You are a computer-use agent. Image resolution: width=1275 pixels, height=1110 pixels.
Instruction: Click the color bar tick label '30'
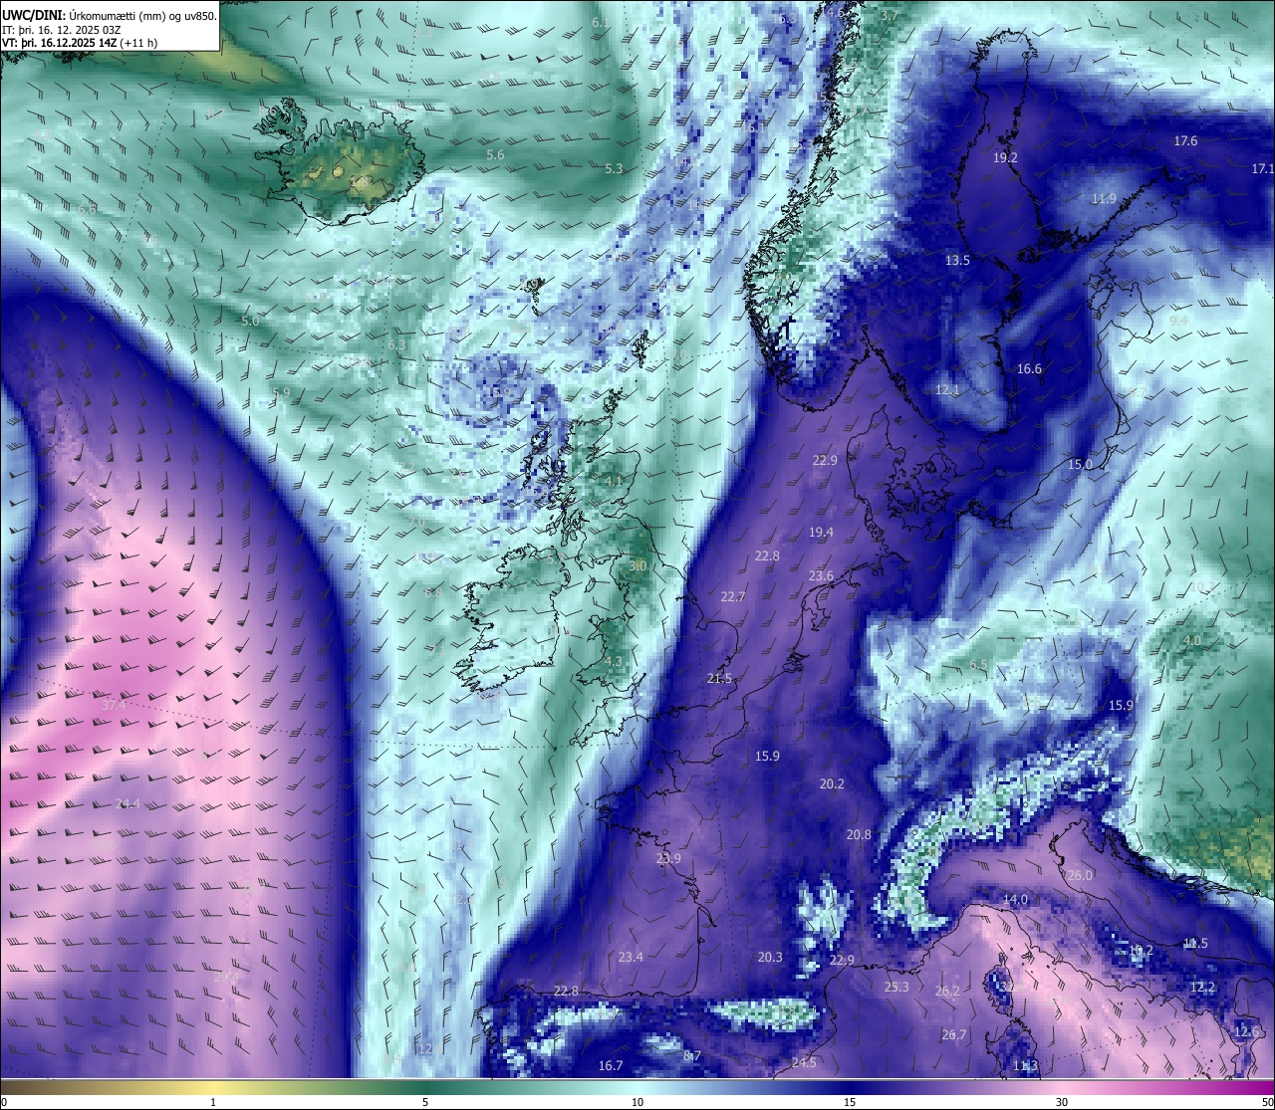1062,1102
